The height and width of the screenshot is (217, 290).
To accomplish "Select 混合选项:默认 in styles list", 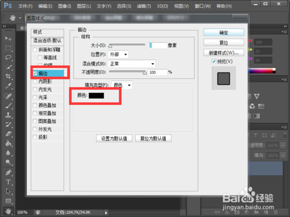I will (48, 41).
